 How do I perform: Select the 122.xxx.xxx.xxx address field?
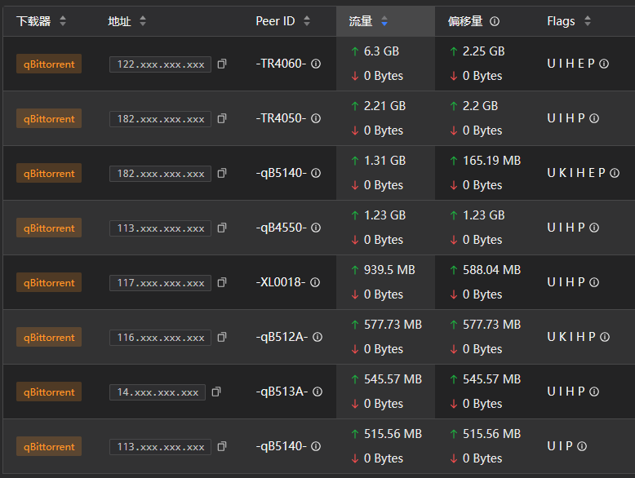[160, 64]
